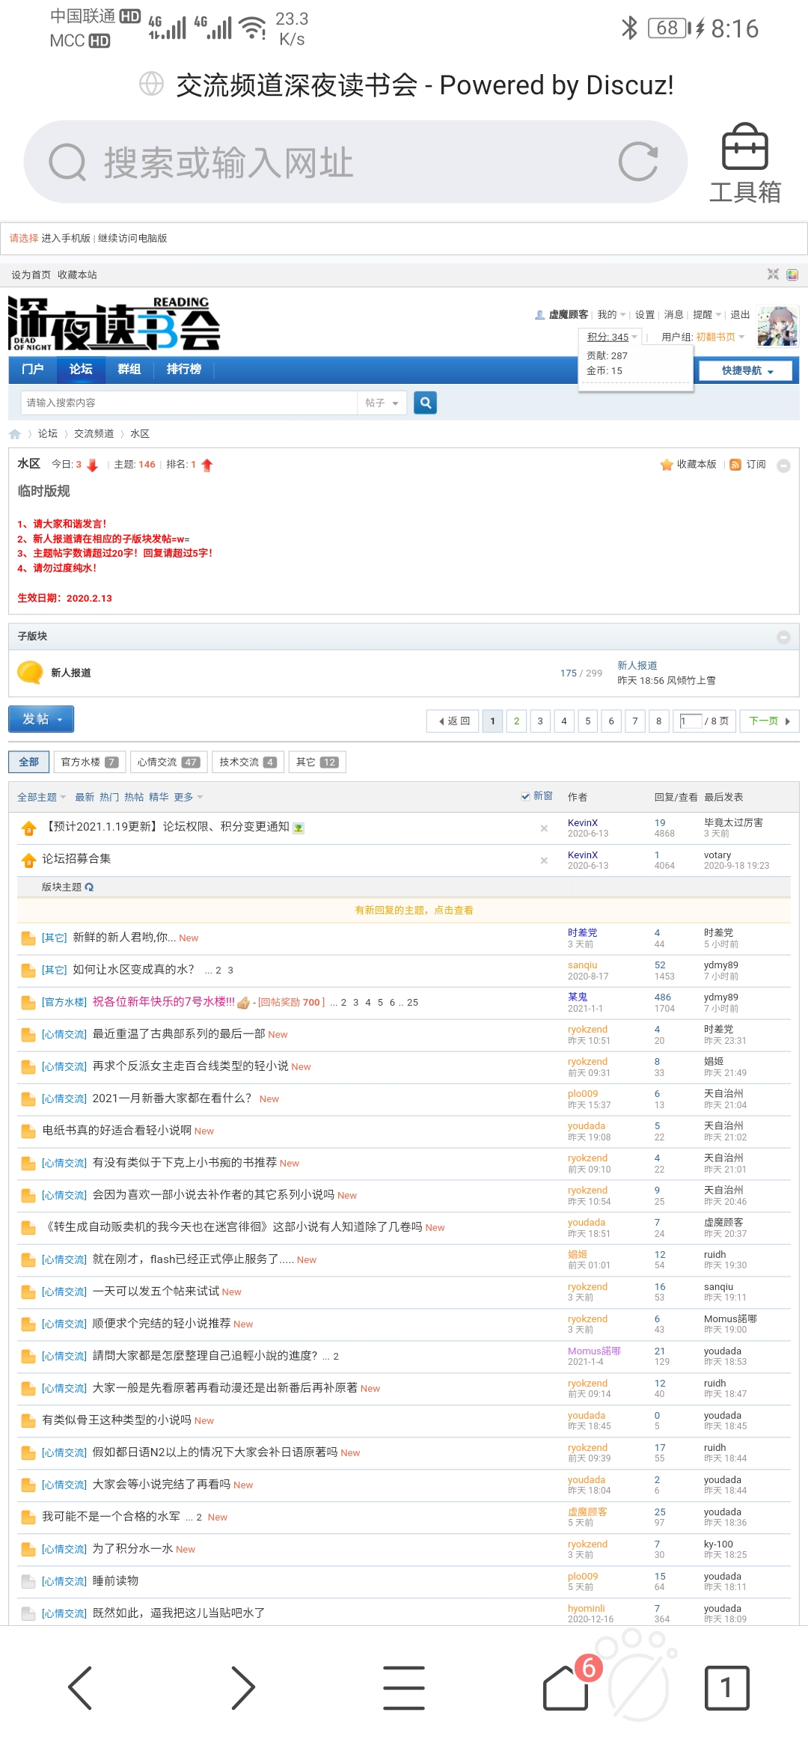Image resolution: width=808 pixels, height=1751 pixels.
Task: Click the 返回 back button
Action: click(x=453, y=721)
